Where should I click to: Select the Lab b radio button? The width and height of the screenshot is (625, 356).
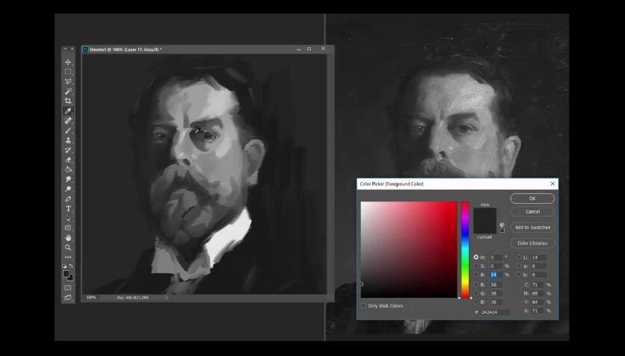pyautogui.click(x=519, y=275)
